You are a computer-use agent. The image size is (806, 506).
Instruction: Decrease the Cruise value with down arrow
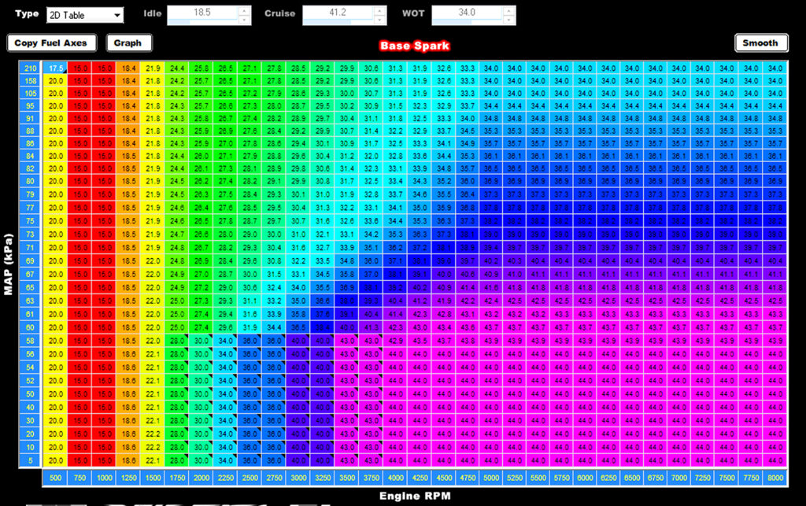pyautogui.click(x=380, y=20)
